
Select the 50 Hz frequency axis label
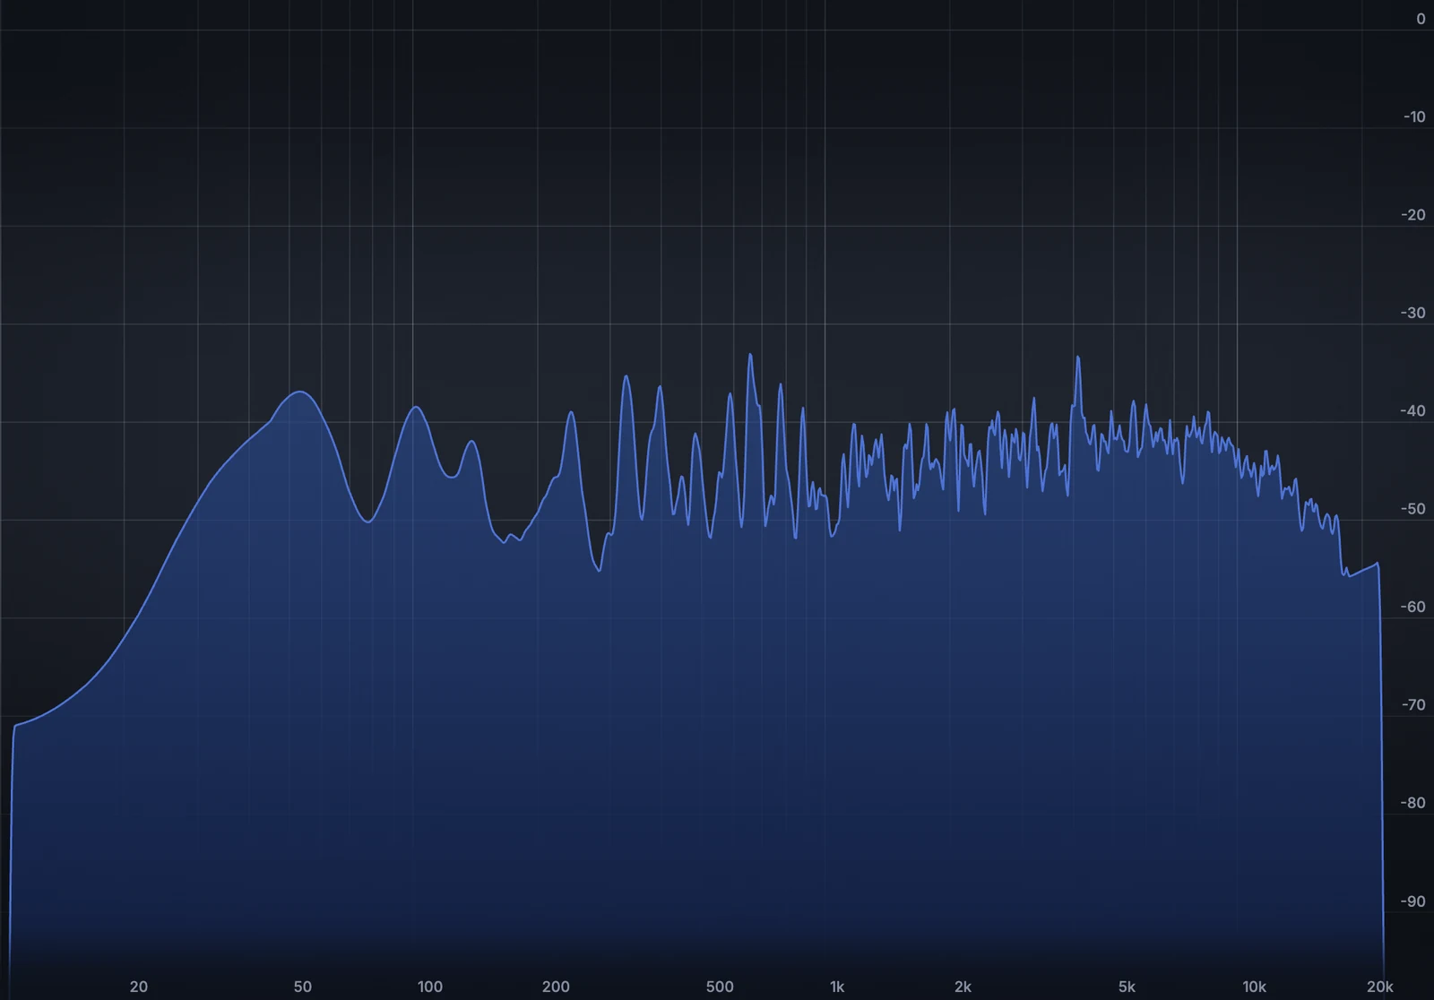pyautogui.click(x=303, y=987)
